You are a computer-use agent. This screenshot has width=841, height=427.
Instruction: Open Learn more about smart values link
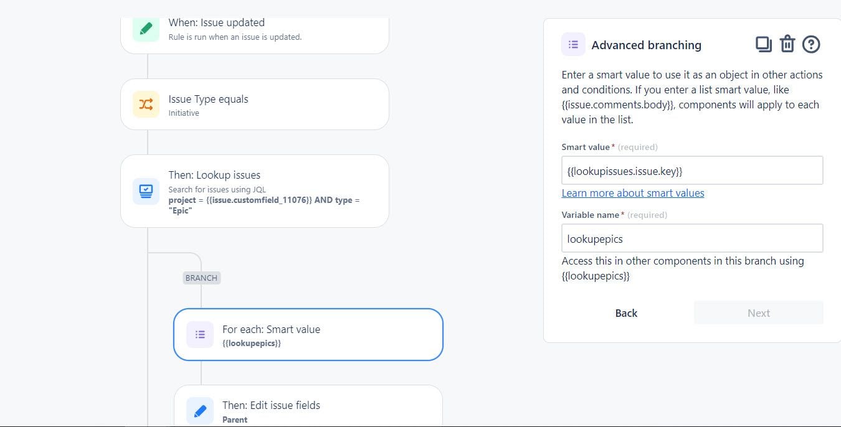point(633,193)
